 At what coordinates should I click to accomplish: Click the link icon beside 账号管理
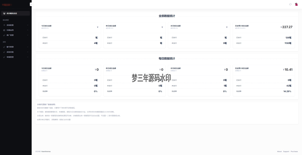(x=4, y=47)
